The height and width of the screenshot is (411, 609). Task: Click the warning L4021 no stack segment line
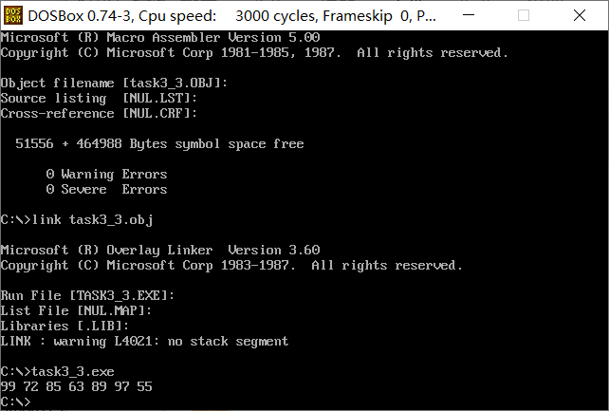coord(144,342)
